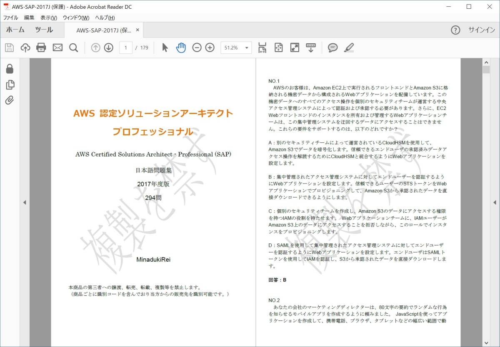This screenshot has width=500, height=347.
Task: Click the send by email envelope icon
Action: 57,47
